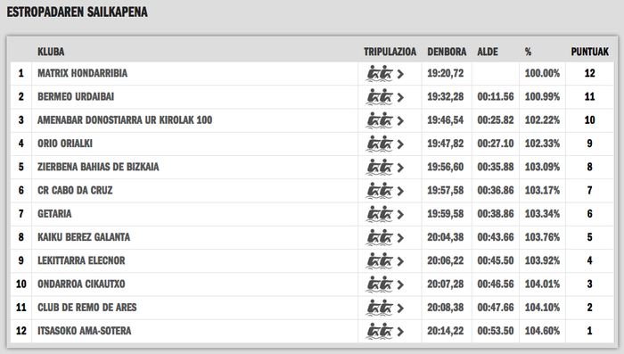
Task: Expand Lekittarra Elecnor crew chevron
Action: [x=400, y=261]
